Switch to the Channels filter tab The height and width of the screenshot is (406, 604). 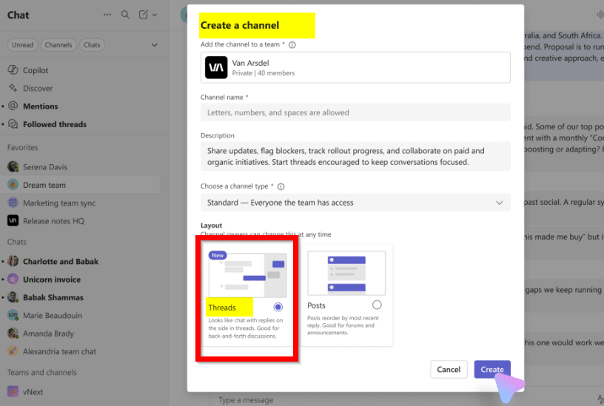58,45
